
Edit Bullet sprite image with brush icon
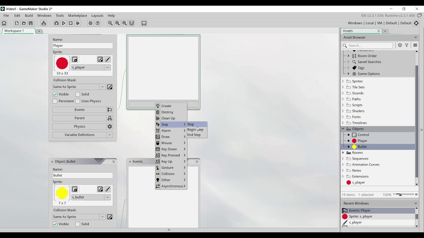tap(108, 189)
